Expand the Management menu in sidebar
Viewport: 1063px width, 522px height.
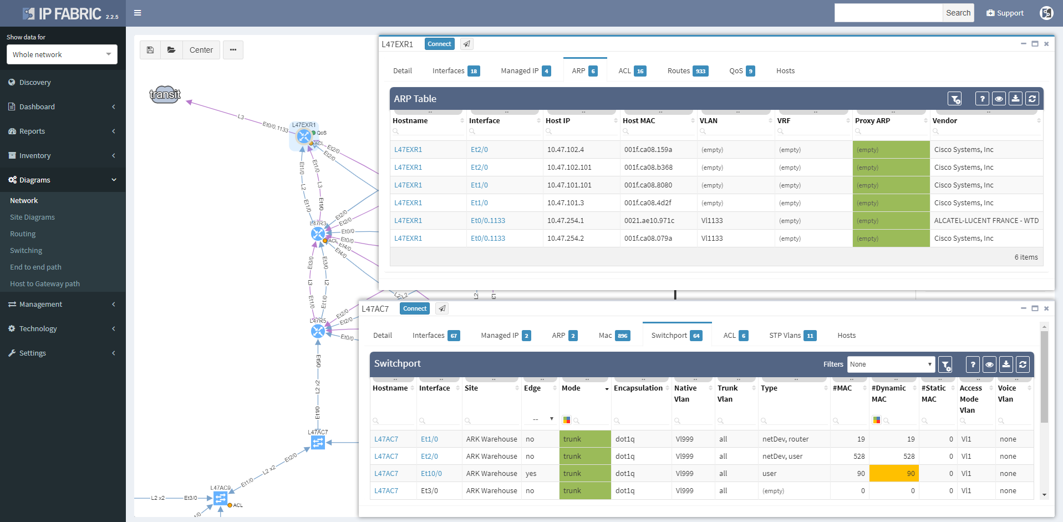pyautogui.click(x=63, y=304)
